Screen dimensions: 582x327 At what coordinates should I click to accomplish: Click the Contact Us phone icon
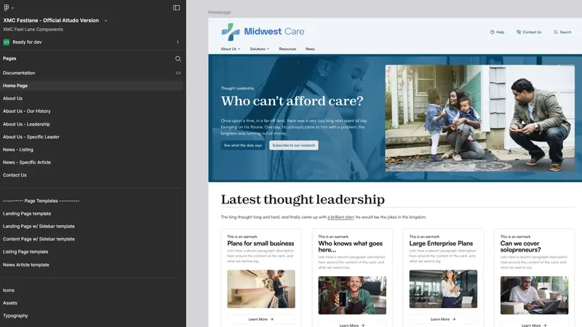click(519, 32)
